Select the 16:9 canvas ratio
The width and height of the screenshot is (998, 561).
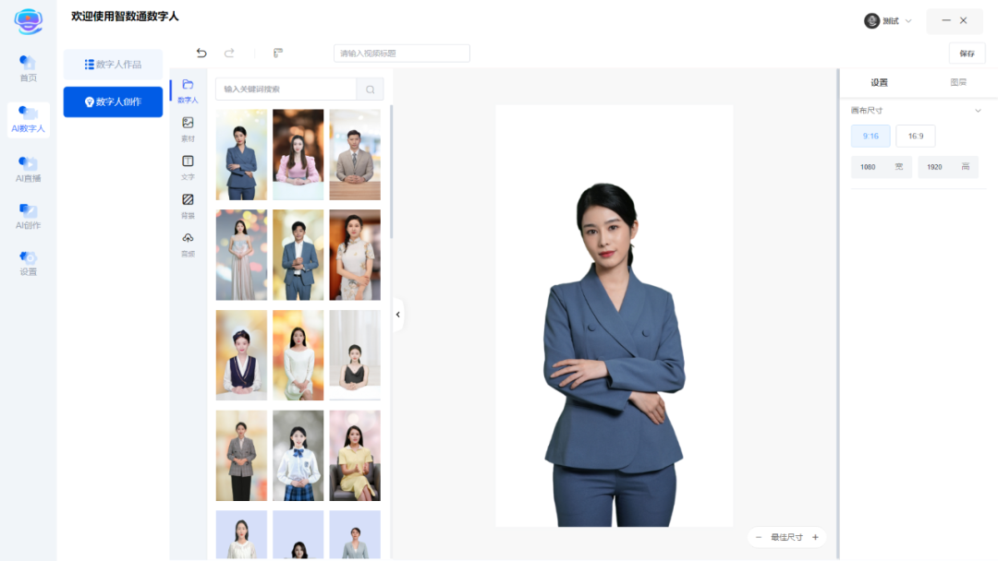915,136
